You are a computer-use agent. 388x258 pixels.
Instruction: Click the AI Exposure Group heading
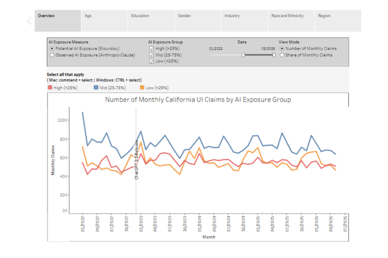[166, 42]
